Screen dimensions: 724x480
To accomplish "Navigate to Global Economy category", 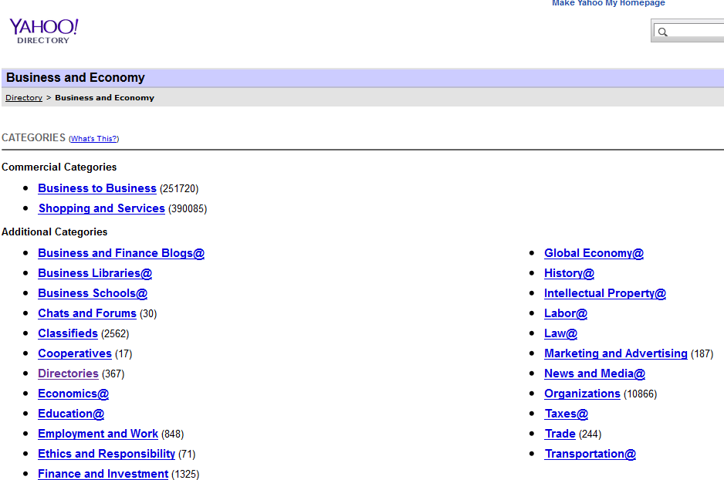I will [594, 253].
